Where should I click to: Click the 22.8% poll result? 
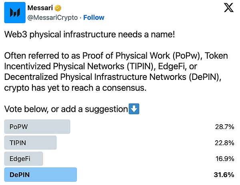[224, 143]
